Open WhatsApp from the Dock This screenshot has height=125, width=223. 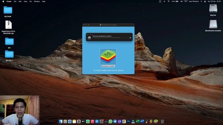(x=110, y=122)
